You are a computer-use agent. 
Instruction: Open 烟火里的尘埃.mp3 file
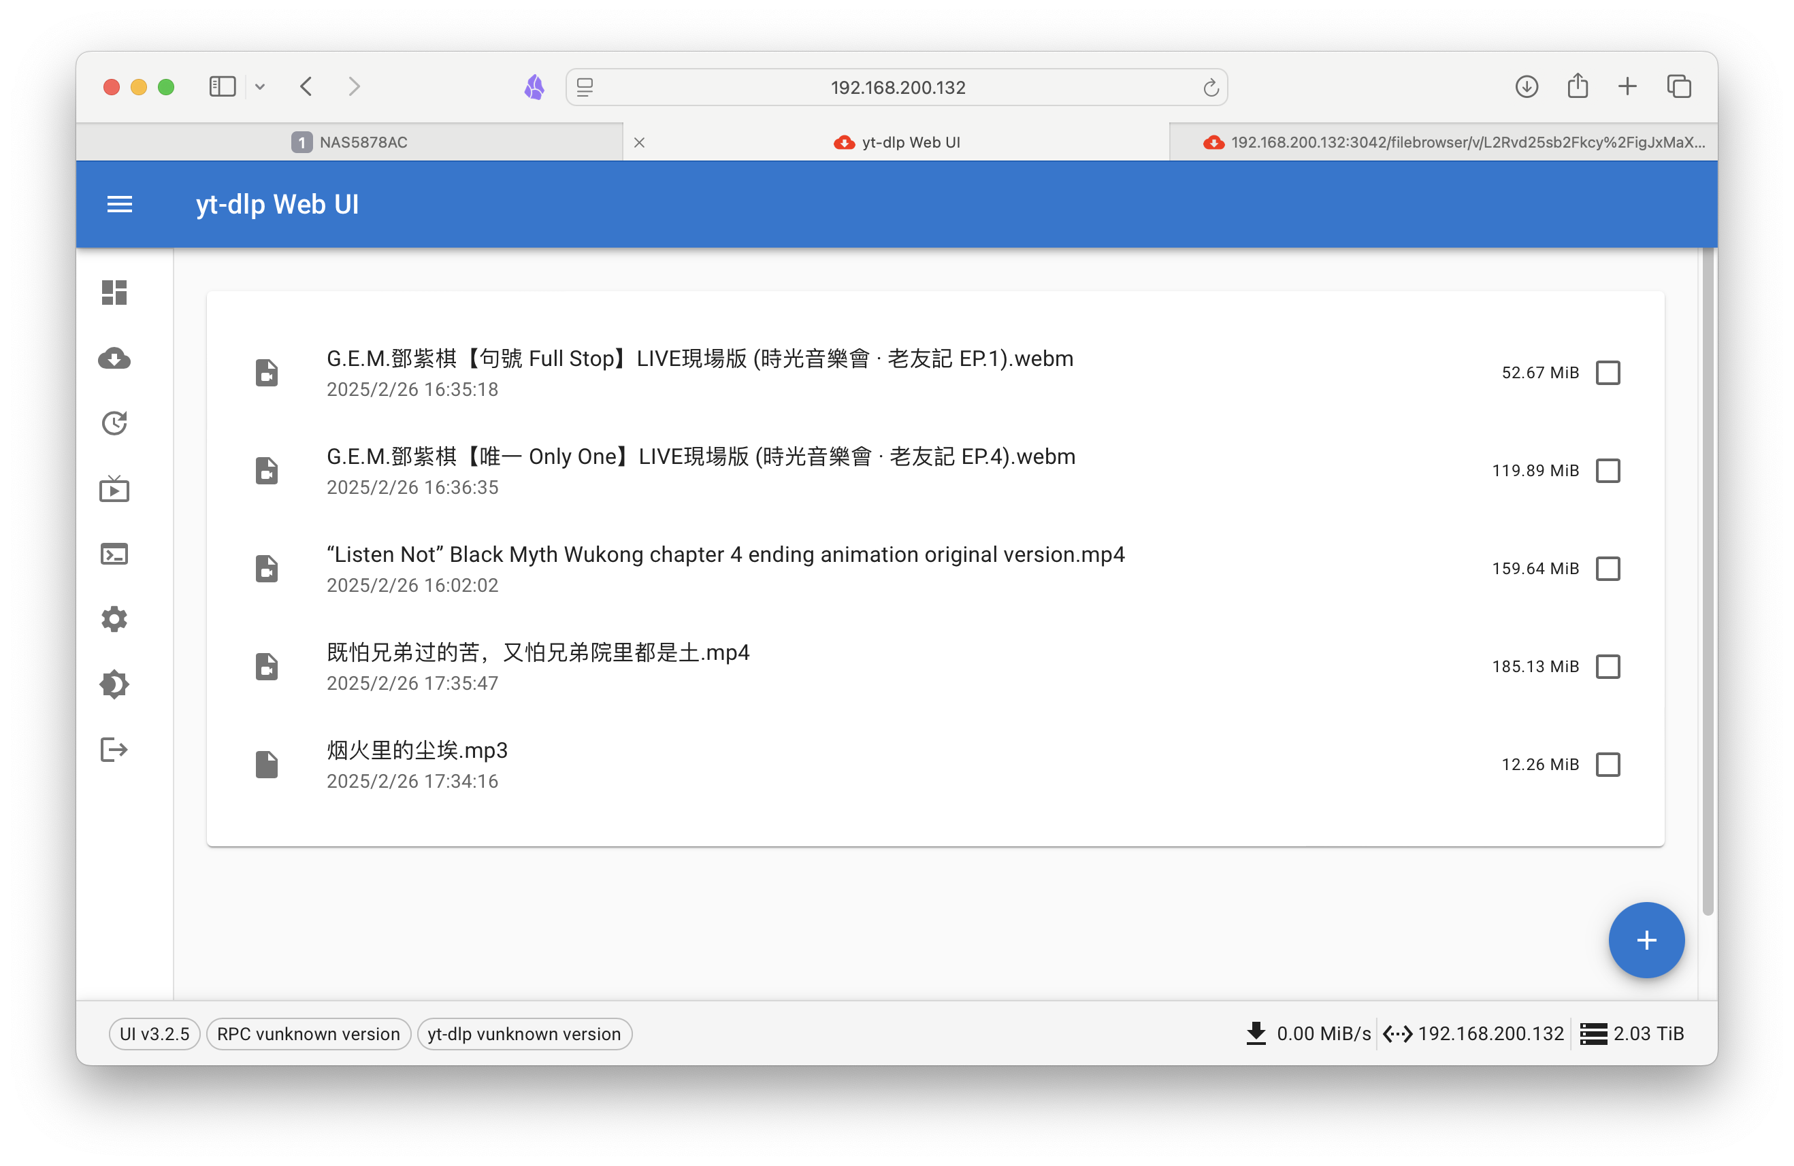tap(417, 750)
